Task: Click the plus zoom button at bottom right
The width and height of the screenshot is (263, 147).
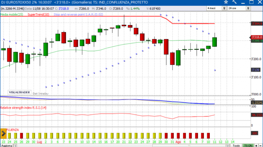Action: [256, 146]
